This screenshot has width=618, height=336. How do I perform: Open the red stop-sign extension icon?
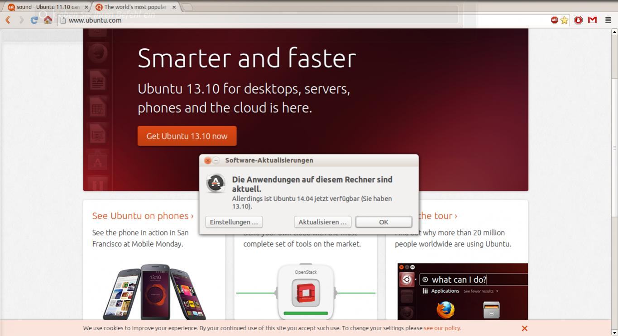click(x=578, y=20)
